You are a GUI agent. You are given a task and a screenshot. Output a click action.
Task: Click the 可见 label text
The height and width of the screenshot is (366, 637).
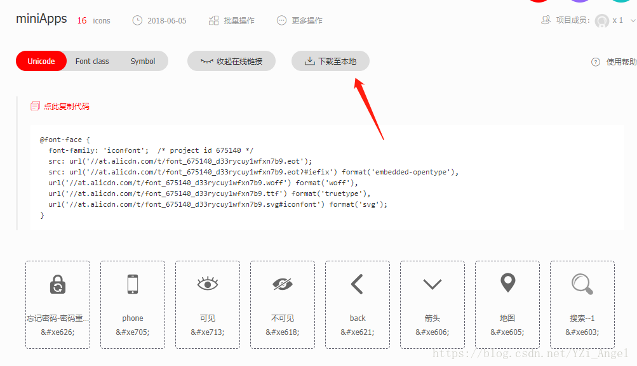tap(208, 318)
